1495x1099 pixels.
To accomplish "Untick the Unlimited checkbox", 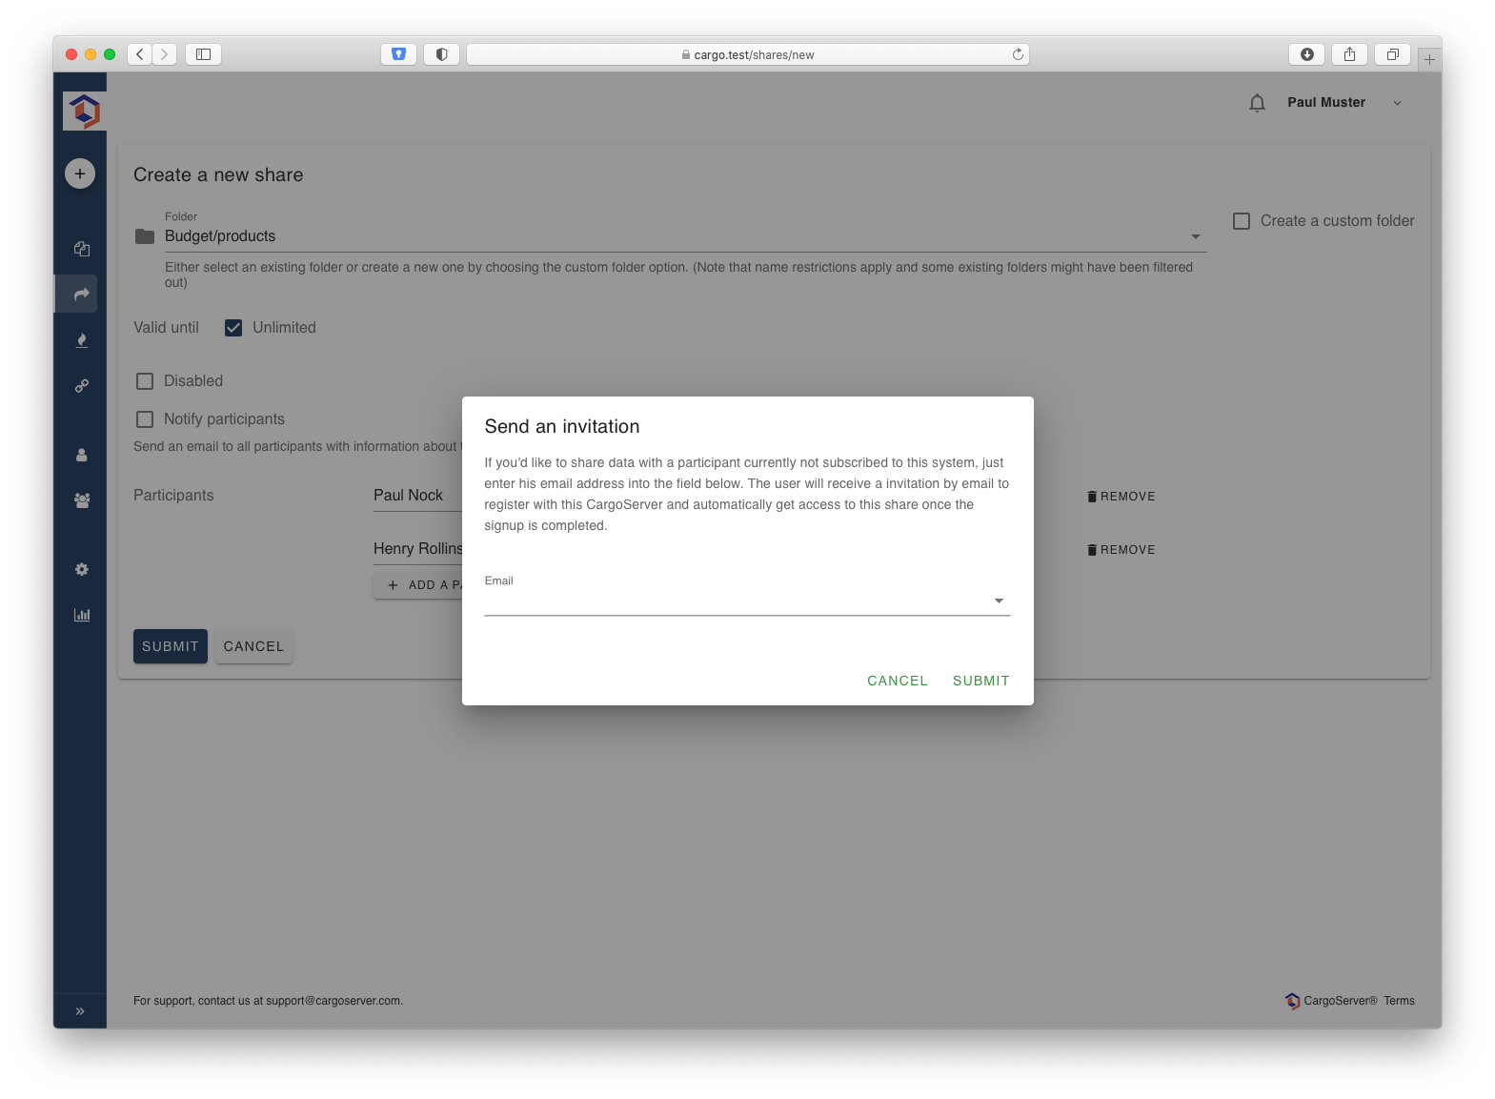I will [233, 328].
